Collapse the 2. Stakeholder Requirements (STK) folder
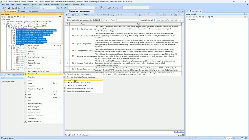This screenshot has height=140, width=249. click(9, 28)
